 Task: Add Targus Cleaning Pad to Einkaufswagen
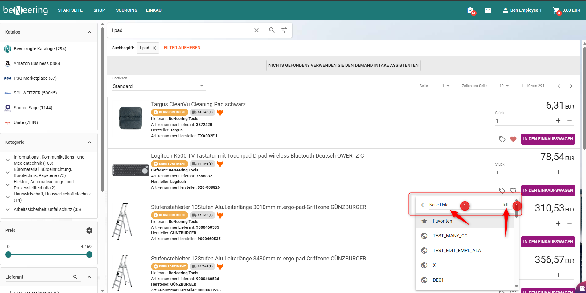[x=548, y=139]
